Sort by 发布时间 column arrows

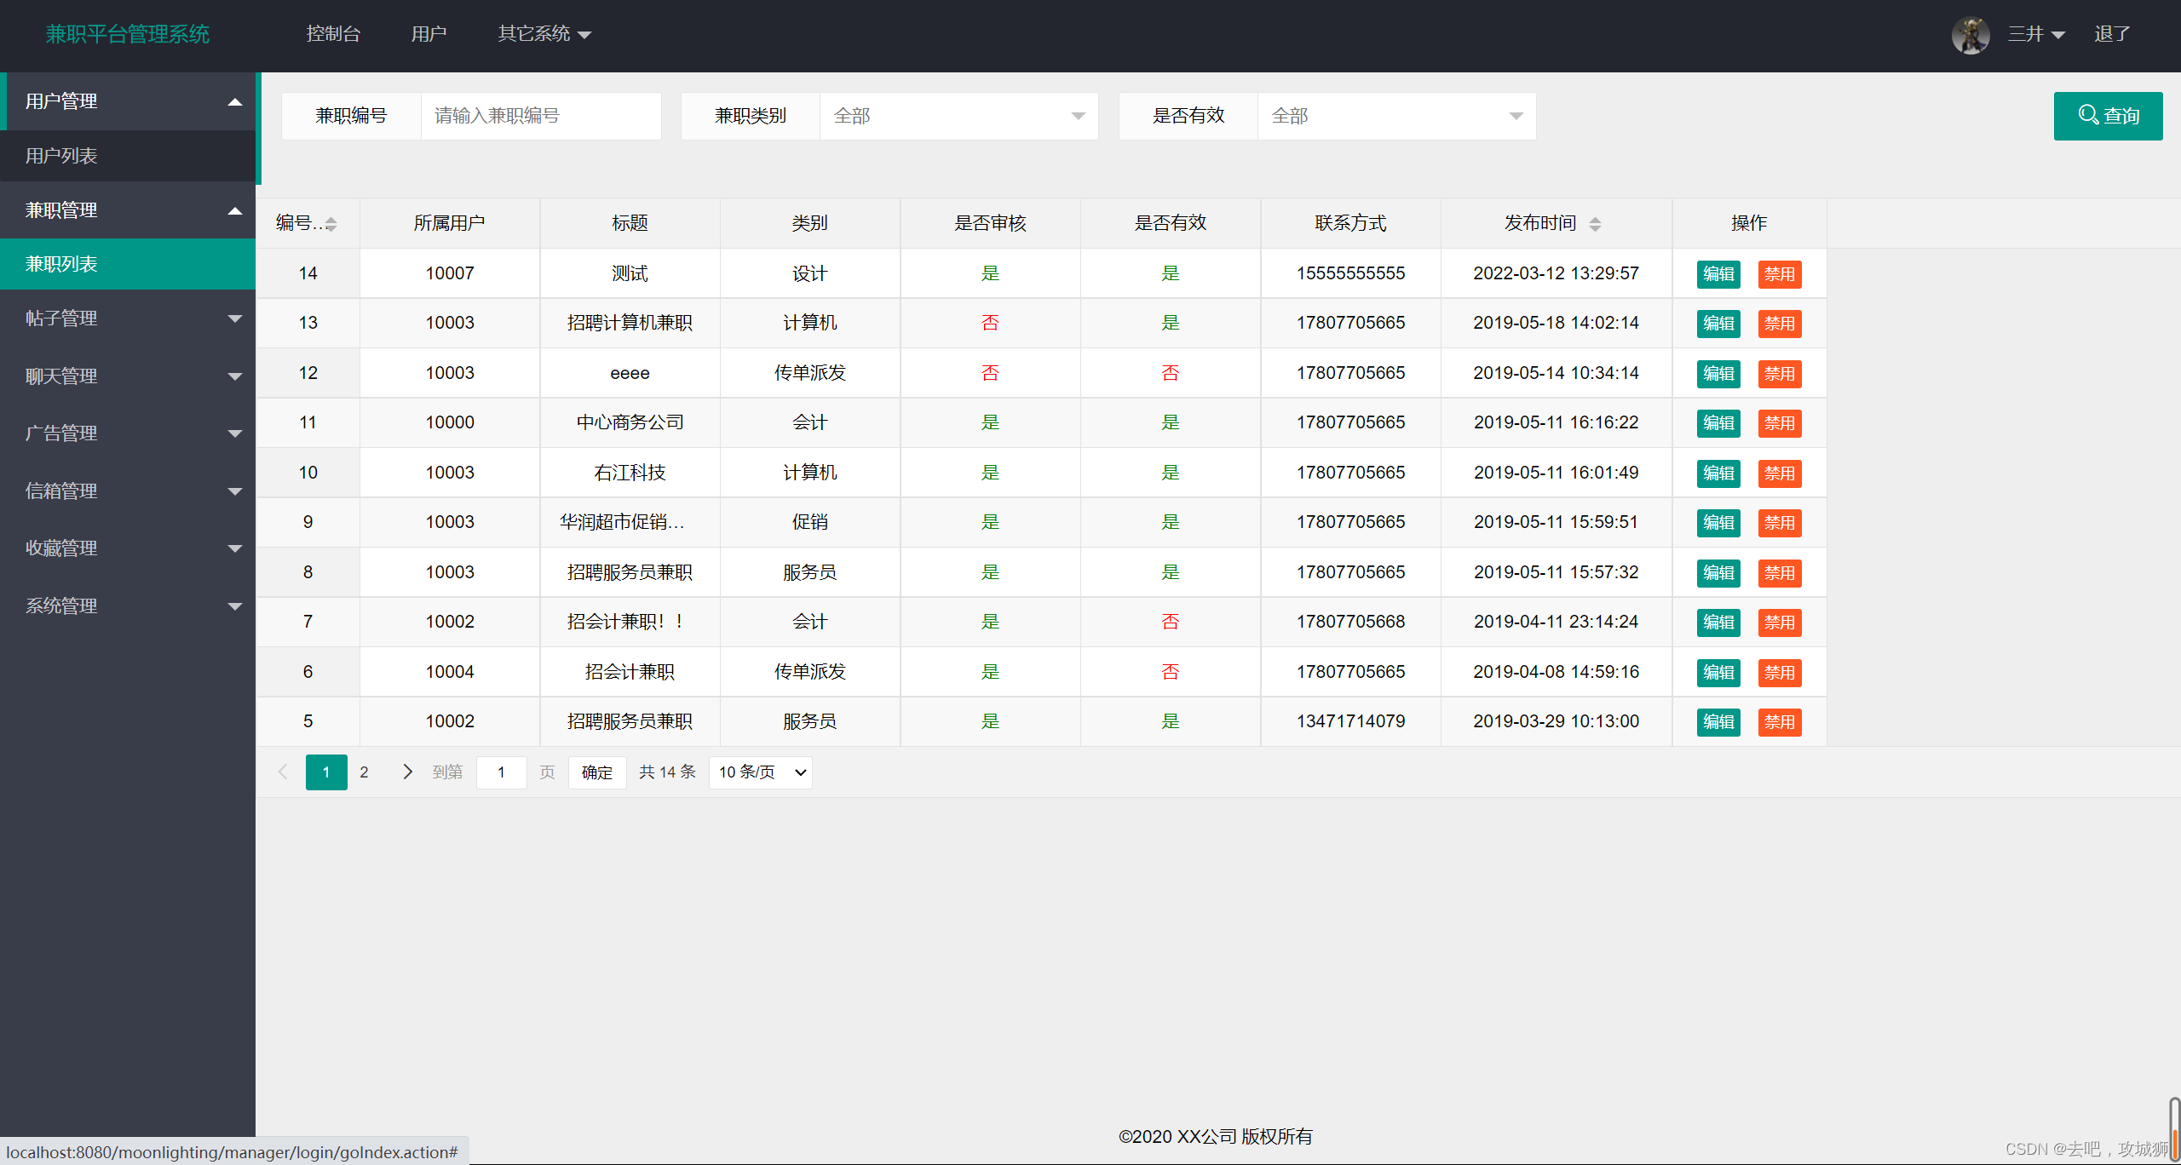click(1595, 224)
